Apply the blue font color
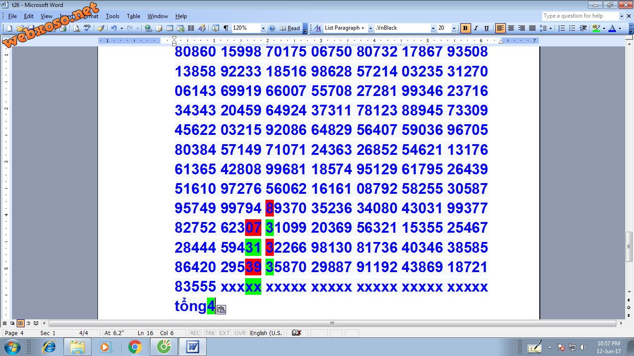Screen dimensions: 634x356 [x=612, y=28]
